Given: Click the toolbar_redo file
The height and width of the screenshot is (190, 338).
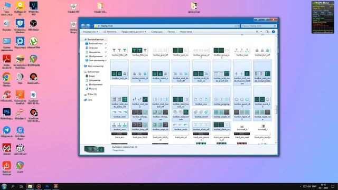Looking at the screenshot, I should click(119, 114).
